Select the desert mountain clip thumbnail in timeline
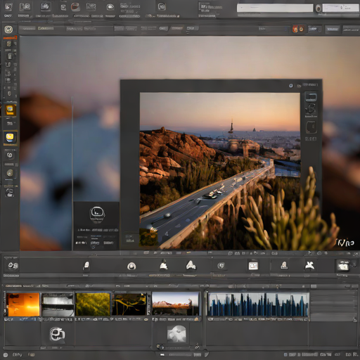 coord(176,304)
